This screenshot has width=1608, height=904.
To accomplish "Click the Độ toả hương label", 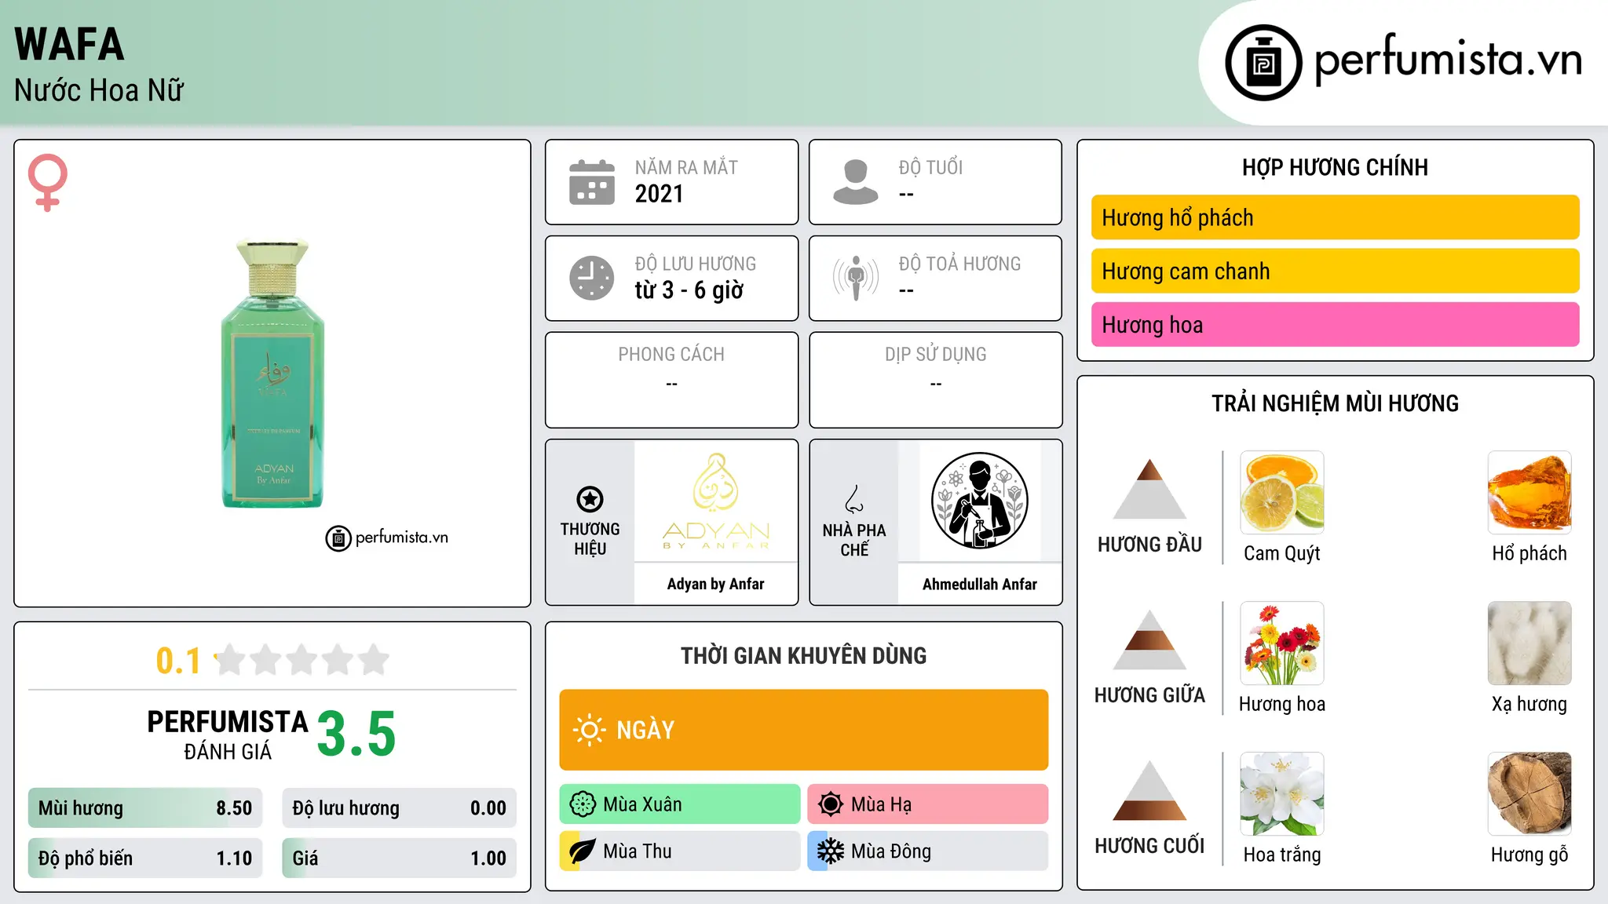I will pos(959,264).
